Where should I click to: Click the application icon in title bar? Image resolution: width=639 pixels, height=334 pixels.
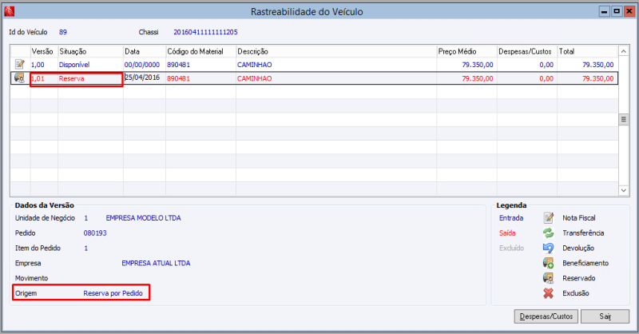click(x=9, y=11)
